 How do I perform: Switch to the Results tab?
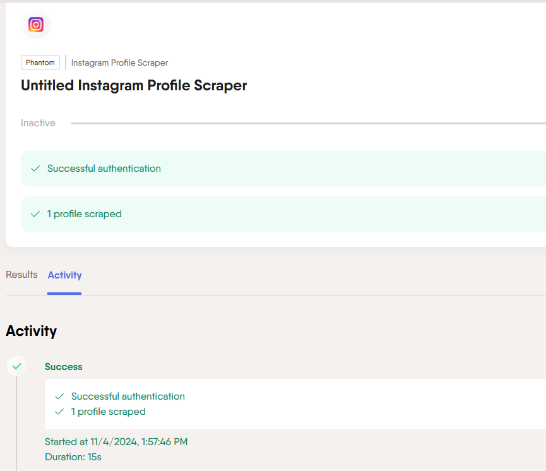[x=21, y=275]
